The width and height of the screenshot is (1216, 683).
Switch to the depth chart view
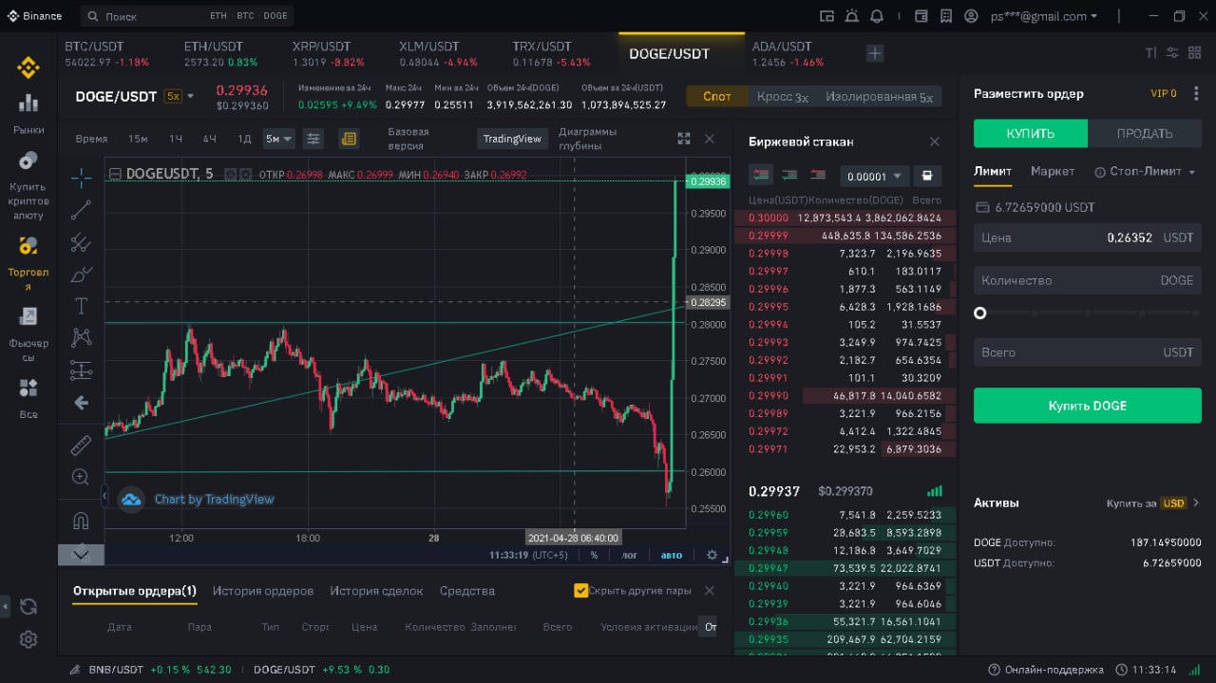[x=587, y=139]
